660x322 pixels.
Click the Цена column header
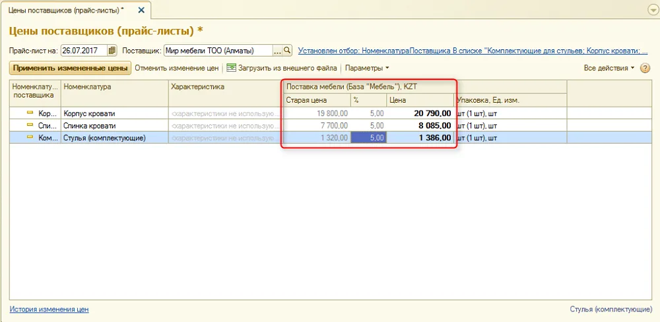tap(420, 100)
